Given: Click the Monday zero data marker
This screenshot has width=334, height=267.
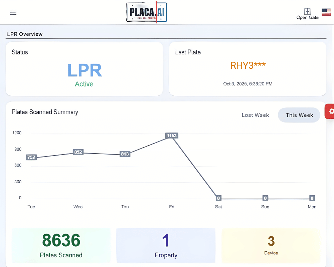Looking at the screenshot, I should [312, 198].
